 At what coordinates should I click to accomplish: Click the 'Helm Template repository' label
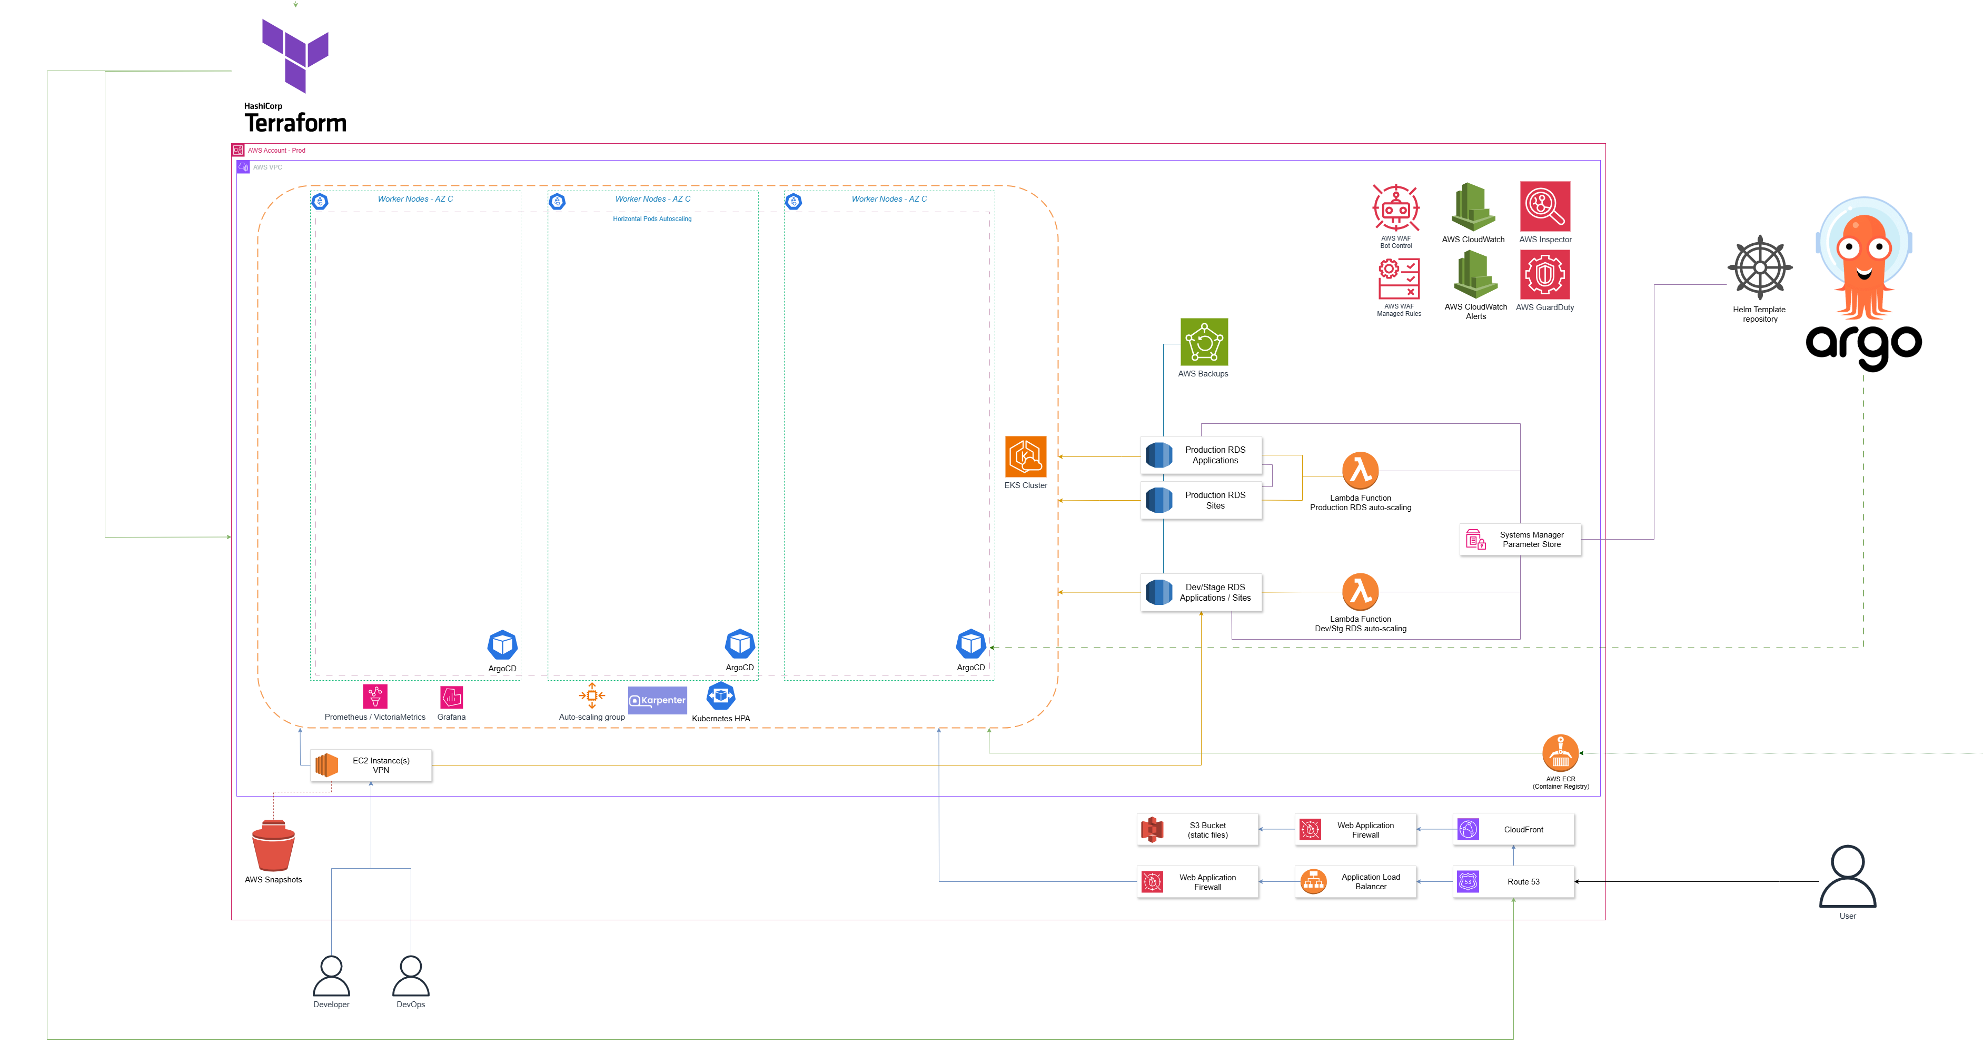pos(1760,314)
